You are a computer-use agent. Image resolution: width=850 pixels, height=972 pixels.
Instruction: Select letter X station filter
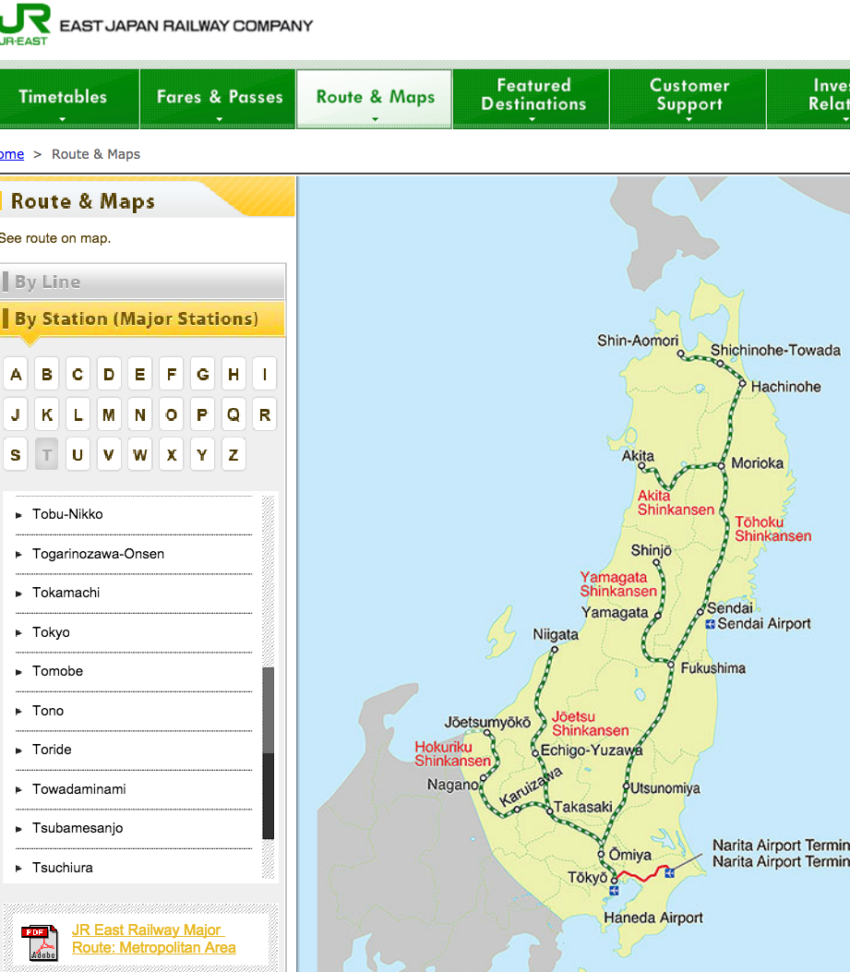(x=171, y=454)
